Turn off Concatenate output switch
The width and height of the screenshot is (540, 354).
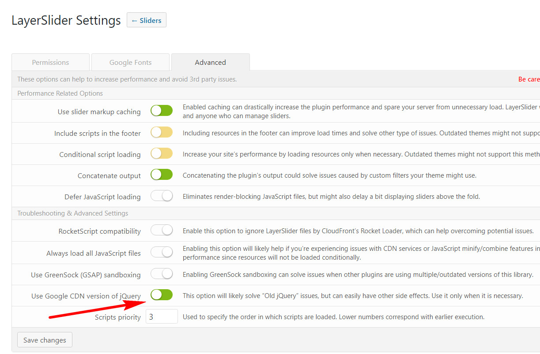[x=162, y=175]
